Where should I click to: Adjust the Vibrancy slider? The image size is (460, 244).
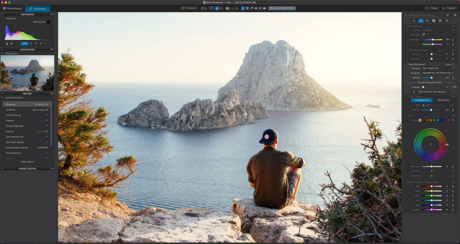[432, 54]
